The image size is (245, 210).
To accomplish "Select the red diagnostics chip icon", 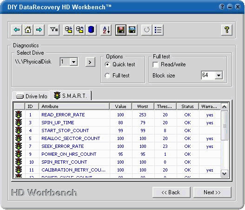I will [121, 30].
